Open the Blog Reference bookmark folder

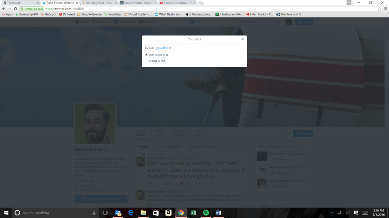coord(89,14)
